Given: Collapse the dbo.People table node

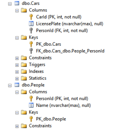Looking at the screenshot, I should pos(10,86).
